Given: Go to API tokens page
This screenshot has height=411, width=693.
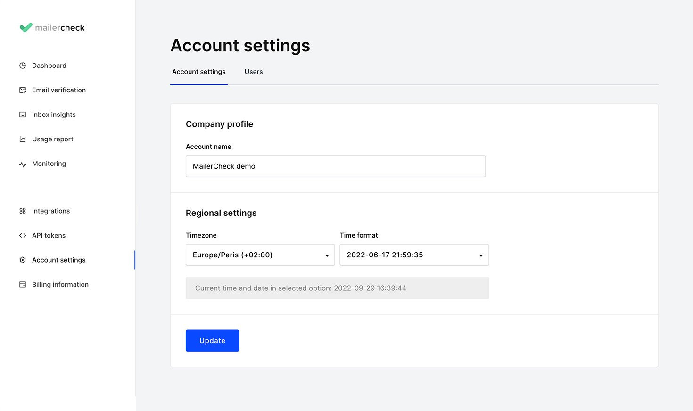Looking at the screenshot, I should tap(49, 236).
